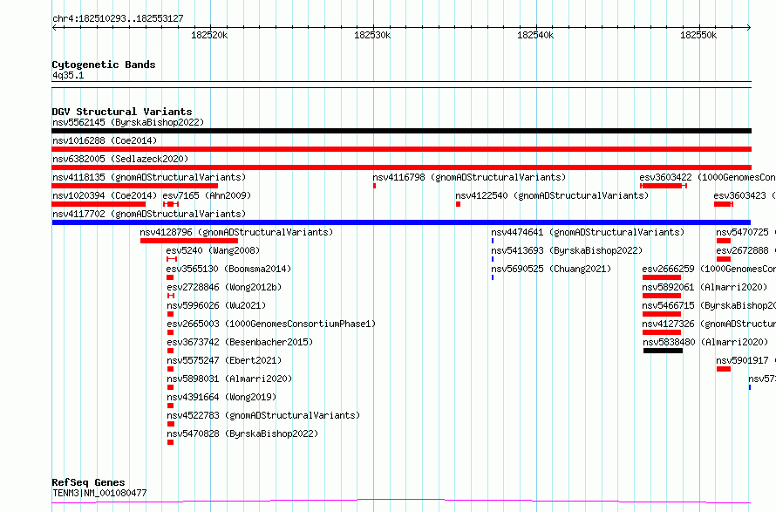The image size is (776, 512).
Task: Click nsv4118135 gnomAD variant label
Action: pos(149,177)
